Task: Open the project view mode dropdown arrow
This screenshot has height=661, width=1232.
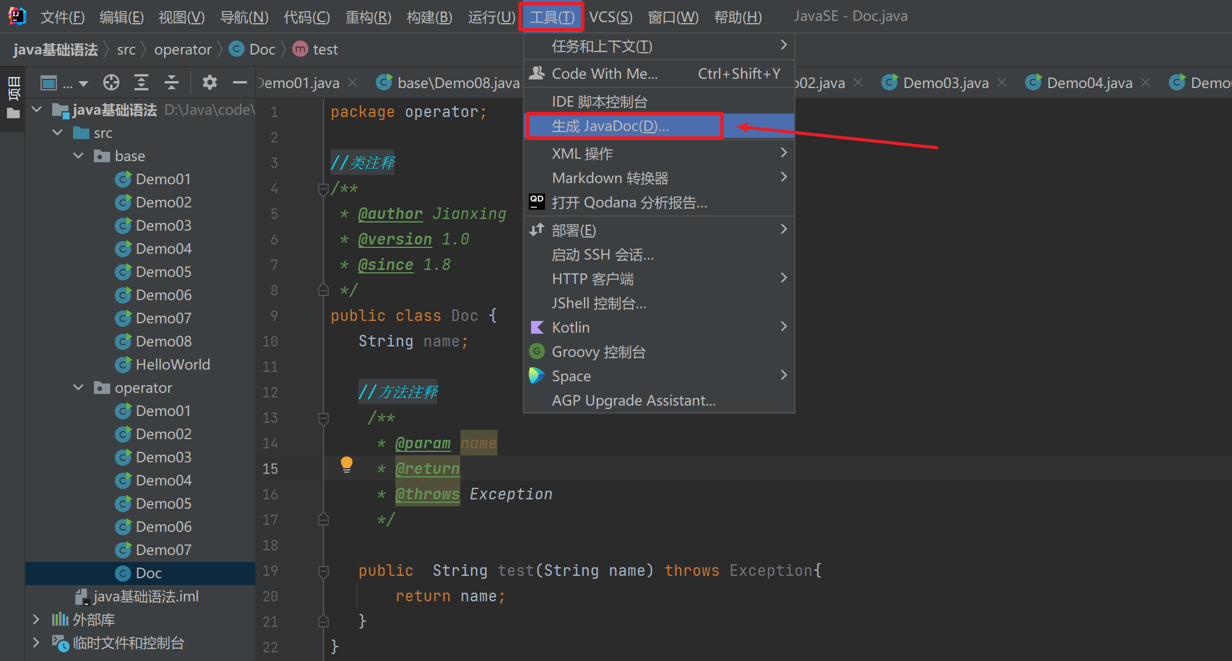Action: click(x=83, y=83)
